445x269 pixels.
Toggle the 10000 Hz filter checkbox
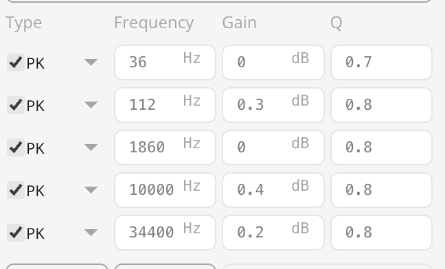pyautogui.click(x=16, y=190)
